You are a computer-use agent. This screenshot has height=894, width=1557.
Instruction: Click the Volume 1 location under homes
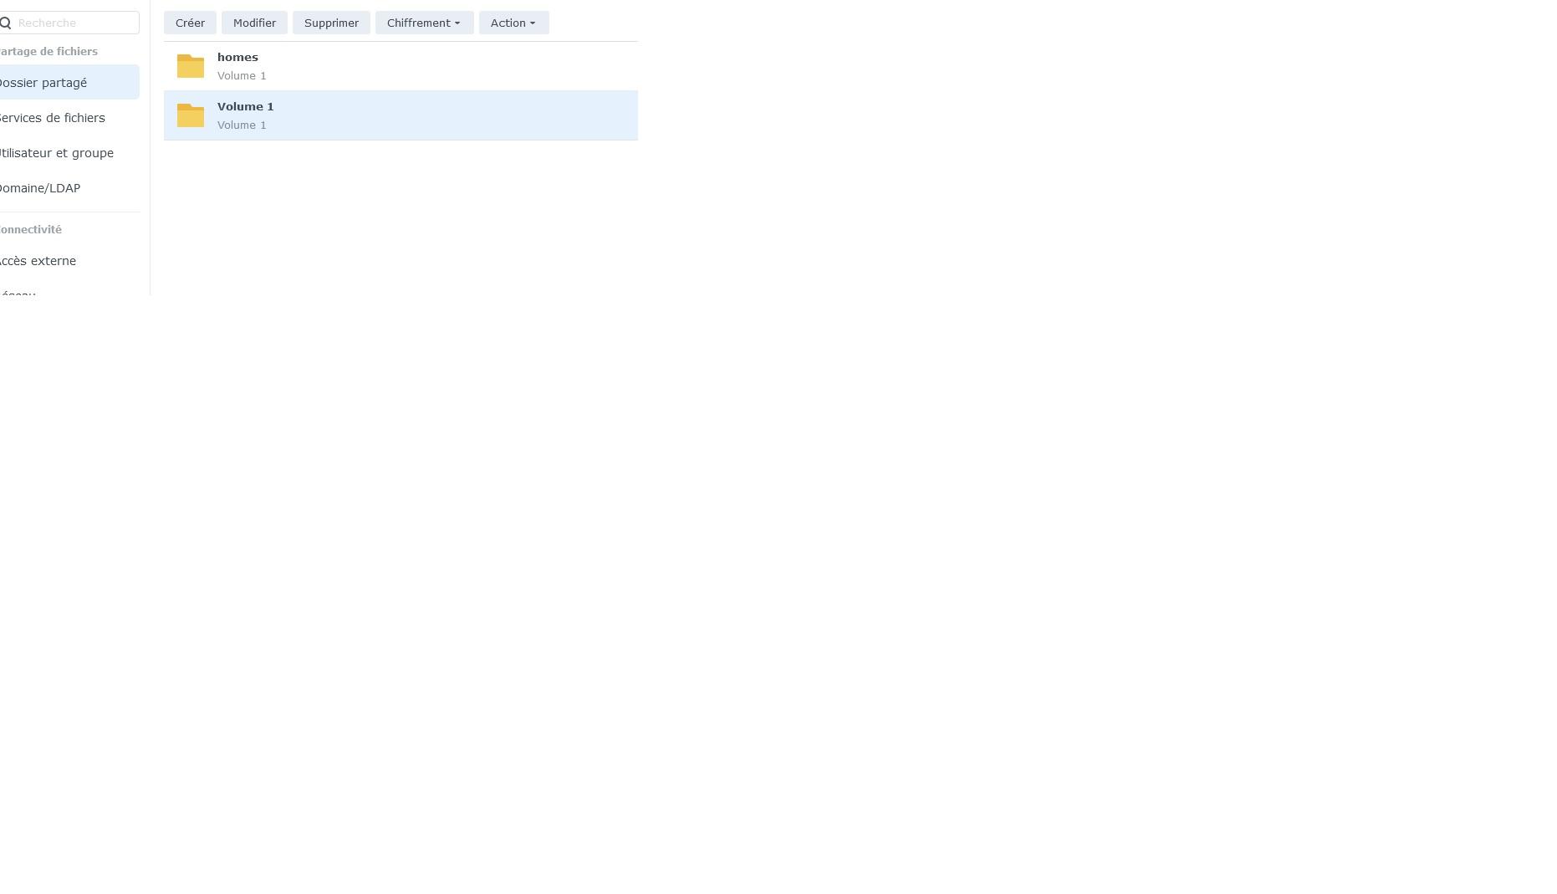(242, 75)
